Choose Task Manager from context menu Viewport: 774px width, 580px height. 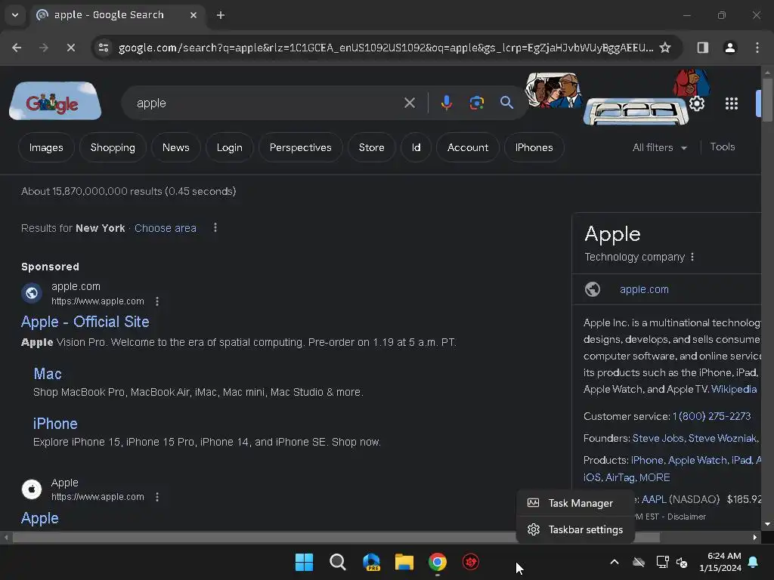click(575, 503)
